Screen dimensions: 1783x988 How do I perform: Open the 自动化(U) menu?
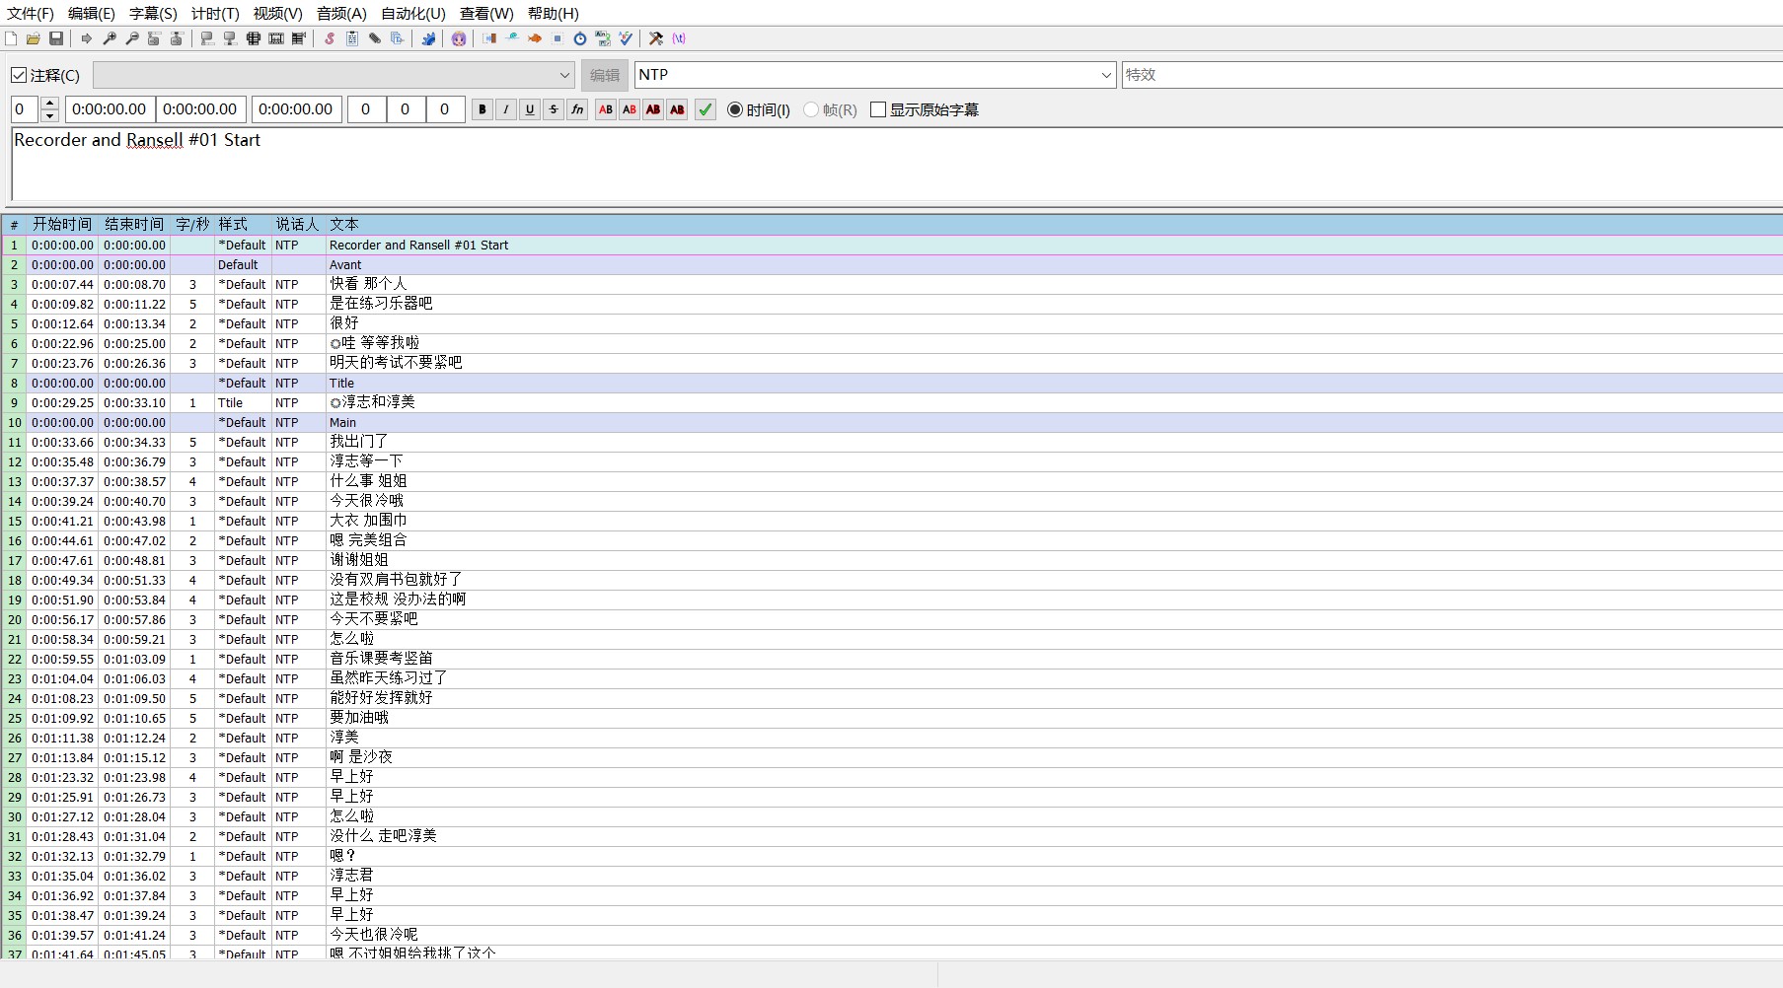point(413,13)
